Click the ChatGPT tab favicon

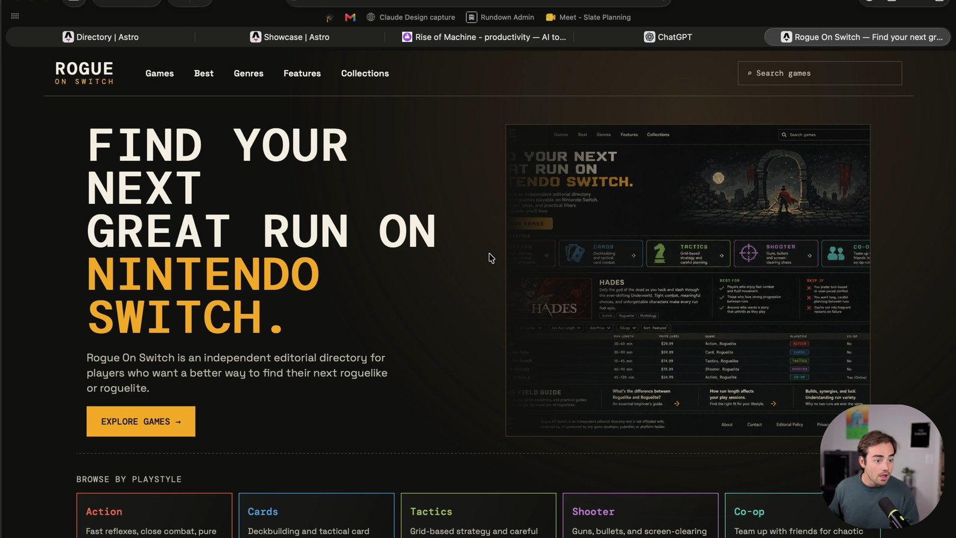point(649,37)
